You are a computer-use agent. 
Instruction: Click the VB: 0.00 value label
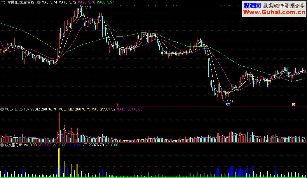coord(45,145)
